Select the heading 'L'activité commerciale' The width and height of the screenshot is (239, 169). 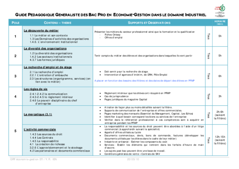(40, 130)
